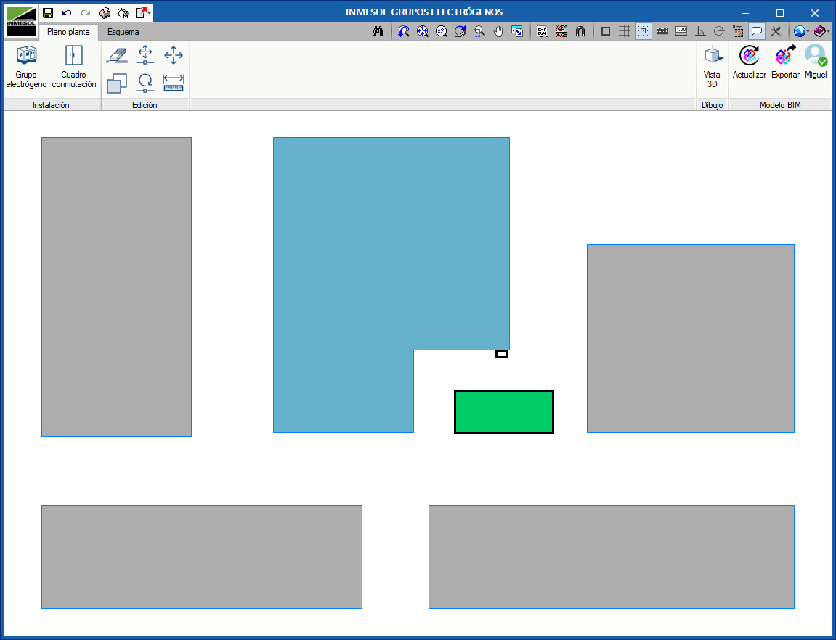Screen dimensions: 836x640
Task: Toggle keyboard coordinate entry
Action: click(662, 31)
